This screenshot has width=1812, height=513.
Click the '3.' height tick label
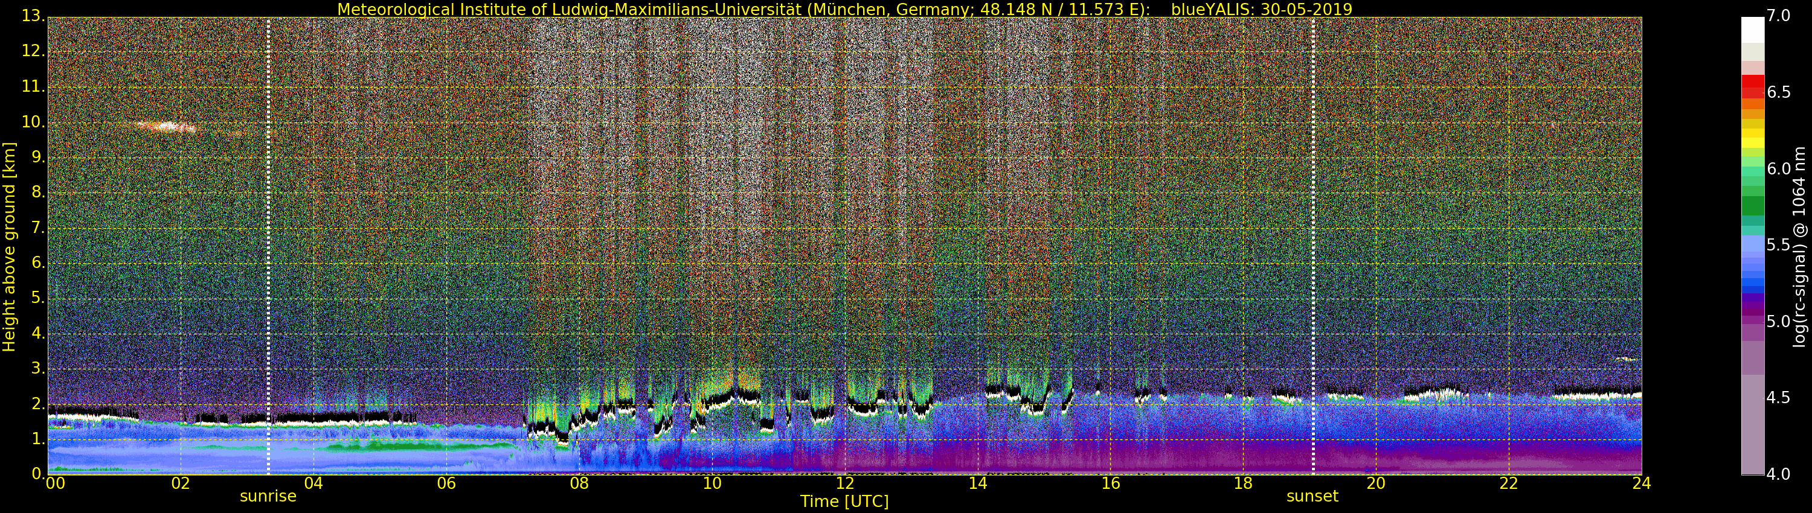pyautogui.click(x=38, y=368)
